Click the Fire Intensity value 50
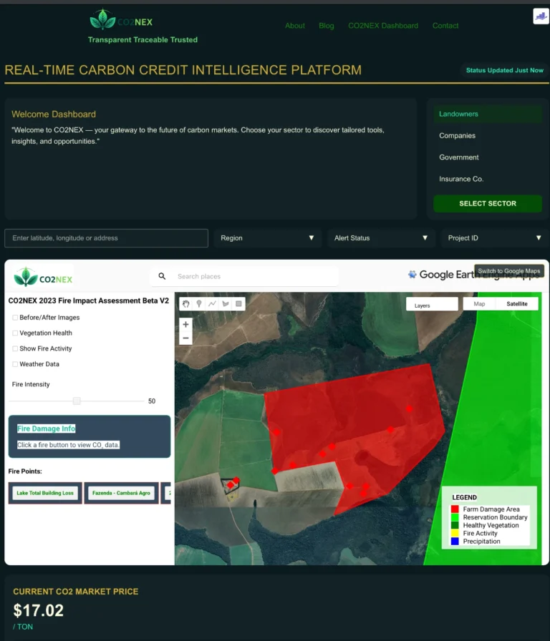This screenshot has height=641, width=550. point(152,401)
